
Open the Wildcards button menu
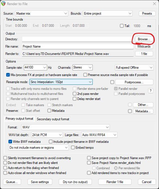coord(144,46)
